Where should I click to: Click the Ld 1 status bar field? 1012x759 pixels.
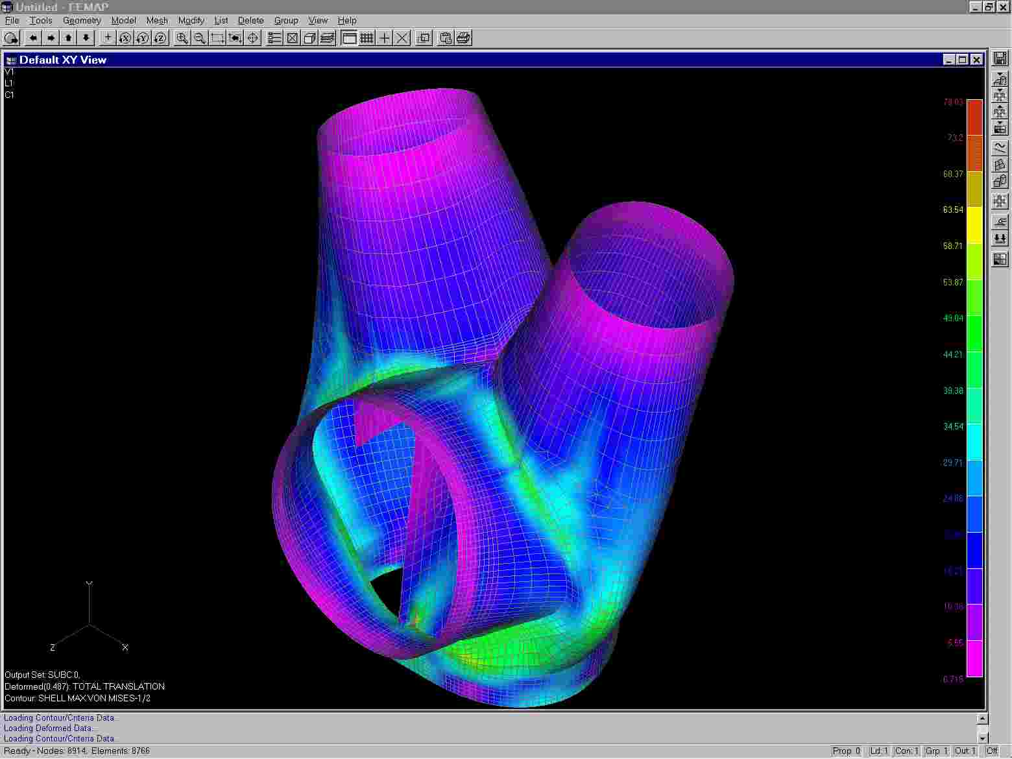point(878,751)
